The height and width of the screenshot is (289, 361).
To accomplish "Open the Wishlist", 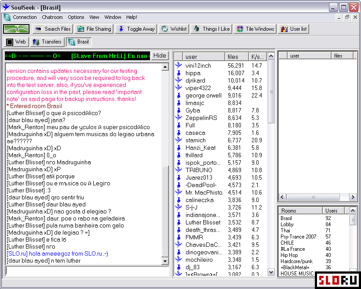I will (x=174, y=29).
